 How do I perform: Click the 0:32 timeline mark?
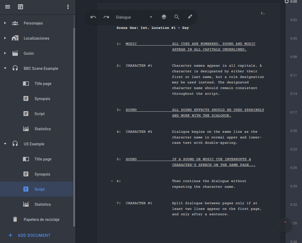294,204
